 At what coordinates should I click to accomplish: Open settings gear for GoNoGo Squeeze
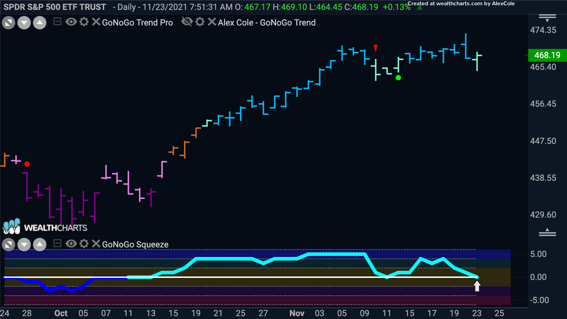pos(84,244)
